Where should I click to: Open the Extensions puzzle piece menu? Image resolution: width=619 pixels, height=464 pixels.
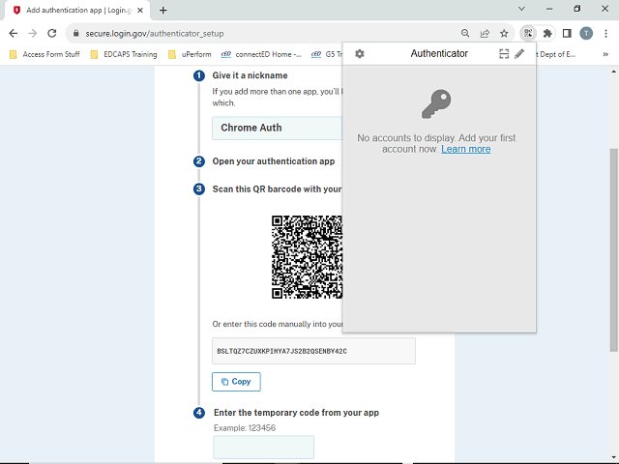click(547, 34)
